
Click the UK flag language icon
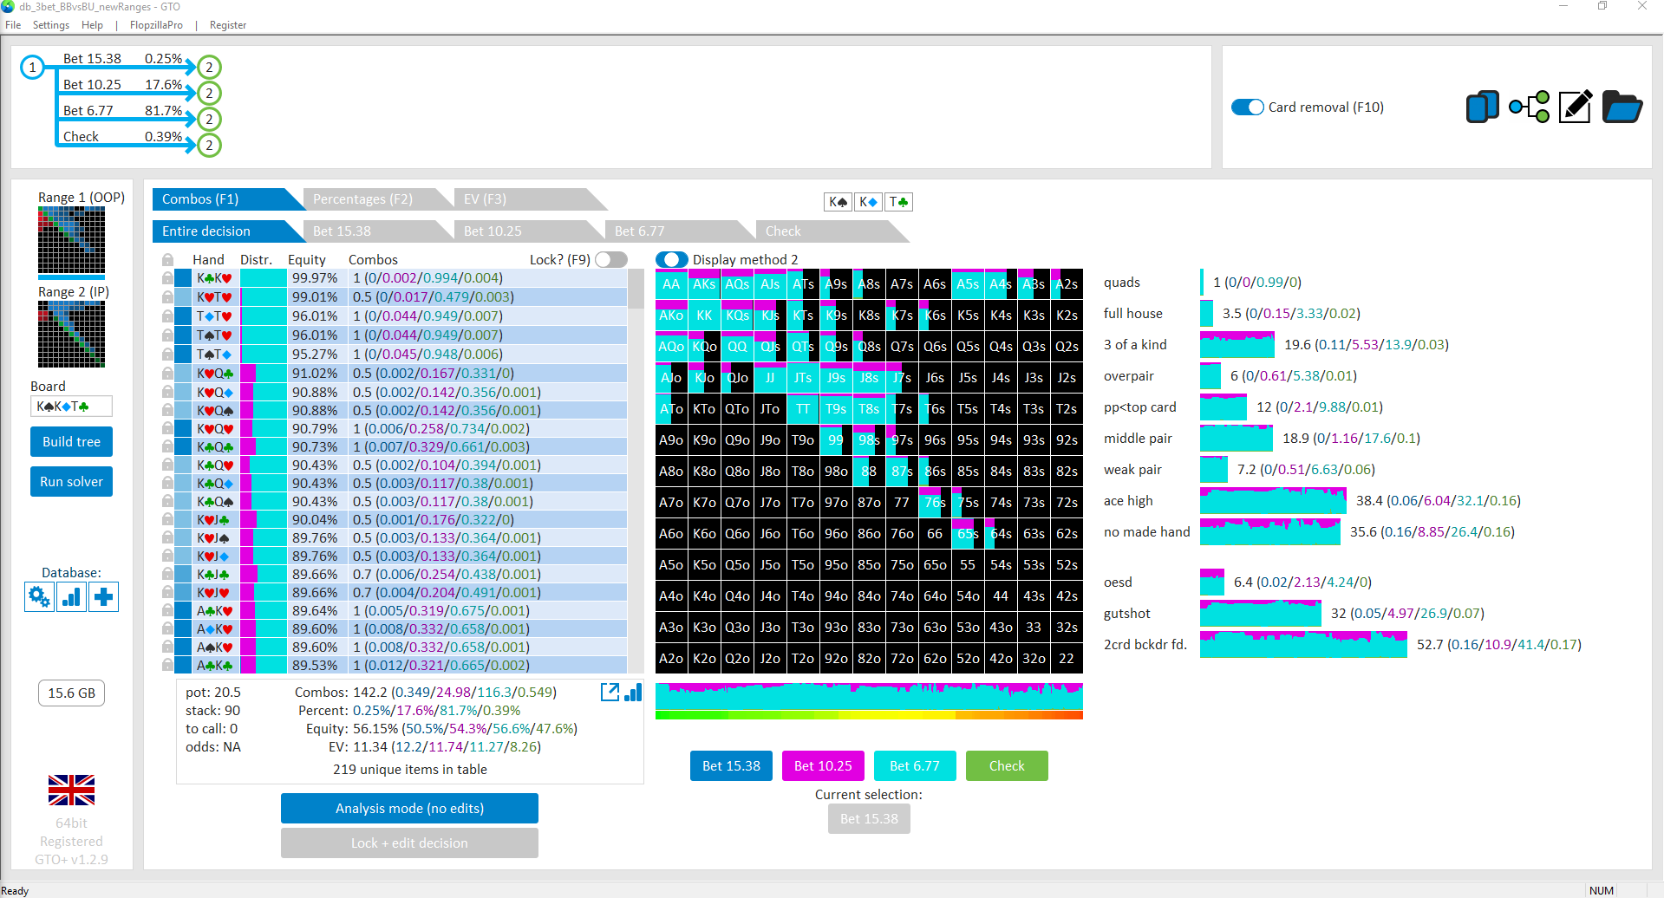pyautogui.click(x=71, y=790)
